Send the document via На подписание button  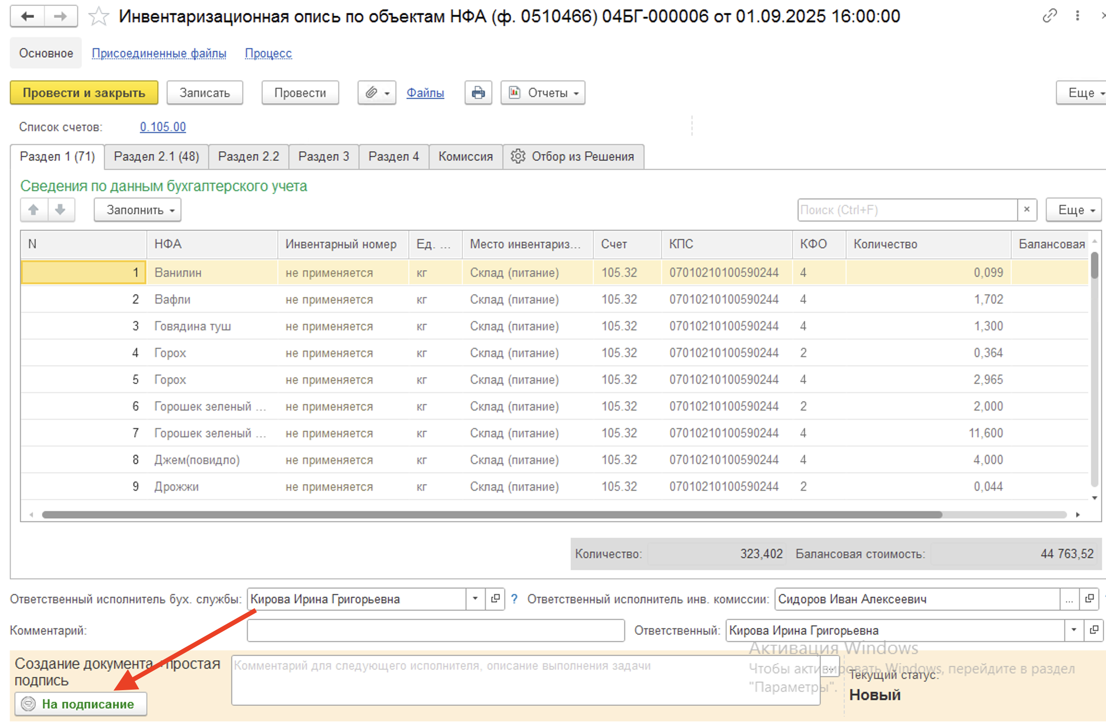(x=81, y=704)
